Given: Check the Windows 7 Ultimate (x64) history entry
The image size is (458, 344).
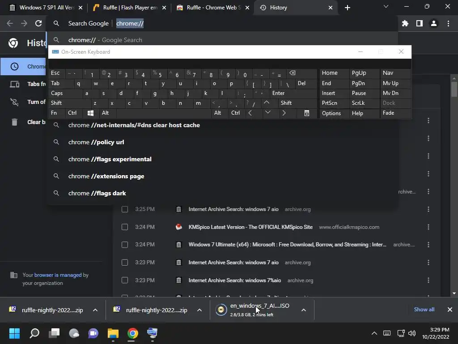Looking at the screenshot, I should pyautogui.click(x=125, y=245).
